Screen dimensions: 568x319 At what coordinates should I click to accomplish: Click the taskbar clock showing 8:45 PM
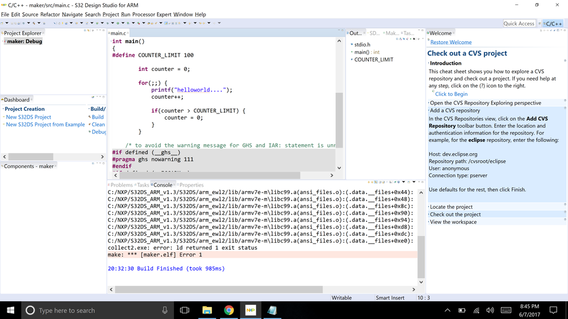[529, 310]
